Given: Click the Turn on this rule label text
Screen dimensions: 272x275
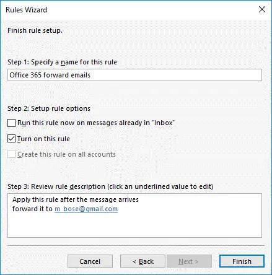Looking at the screenshot, I should click(x=43, y=139).
